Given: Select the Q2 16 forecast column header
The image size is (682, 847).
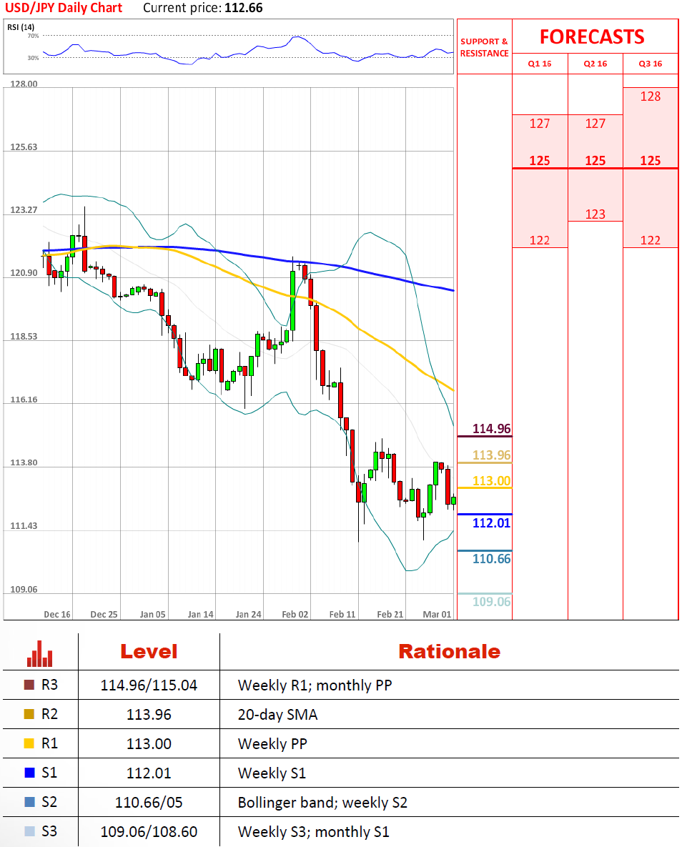Looking at the screenshot, I should pyautogui.click(x=595, y=64).
